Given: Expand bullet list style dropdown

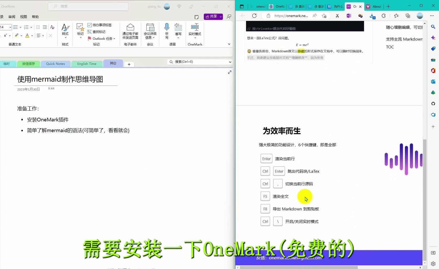Looking at the screenshot, I should click(20, 27).
